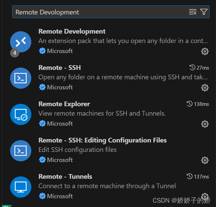Open the Remote - SSH extension entry
216x207 pixels.
pyautogui.click(x=60, y=68)
